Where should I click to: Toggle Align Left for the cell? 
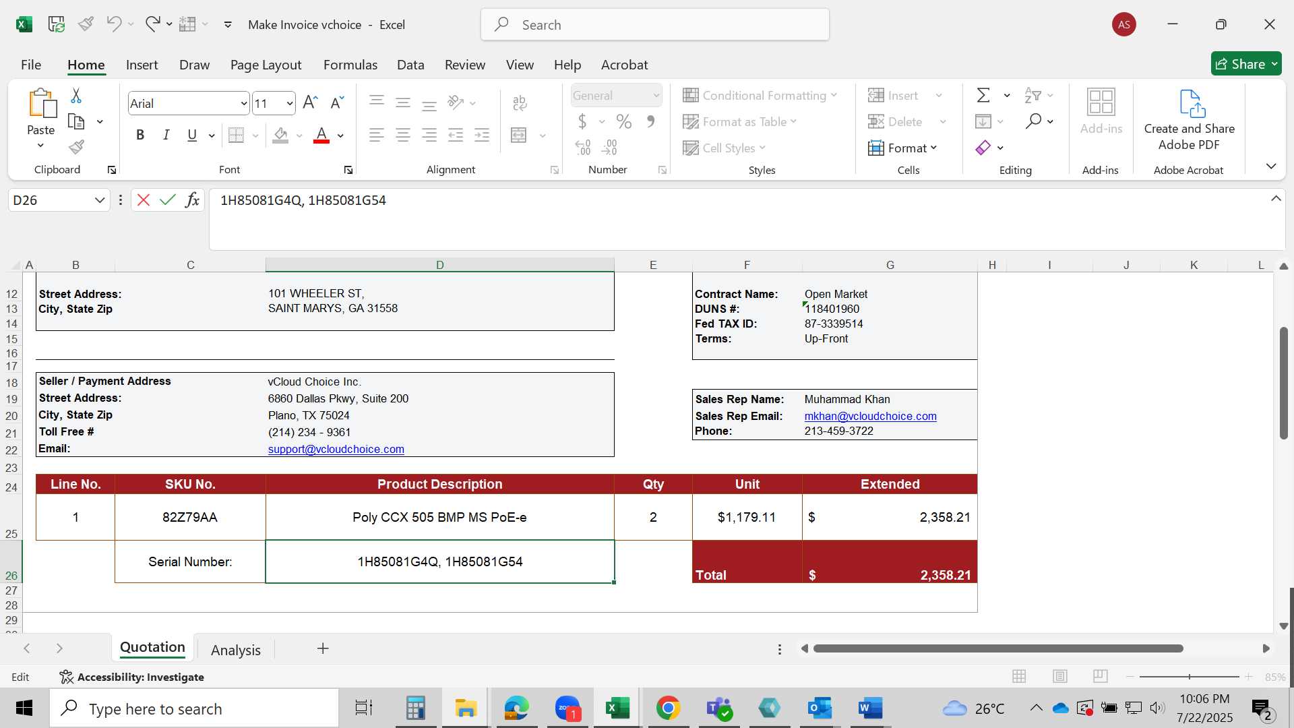coord(377,135)
